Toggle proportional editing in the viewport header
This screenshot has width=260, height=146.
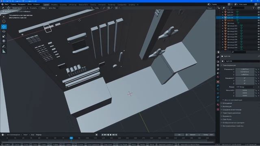click(x=116, y=8)
